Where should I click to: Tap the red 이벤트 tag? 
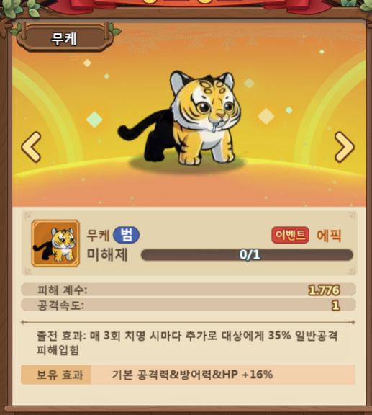click(290, 235)
